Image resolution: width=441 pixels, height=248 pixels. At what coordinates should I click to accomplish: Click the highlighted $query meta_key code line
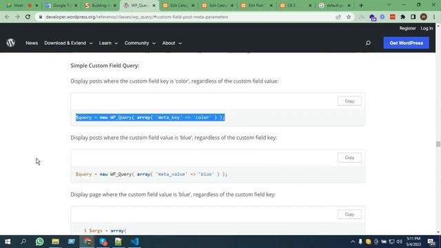click(x=150, y=117)
